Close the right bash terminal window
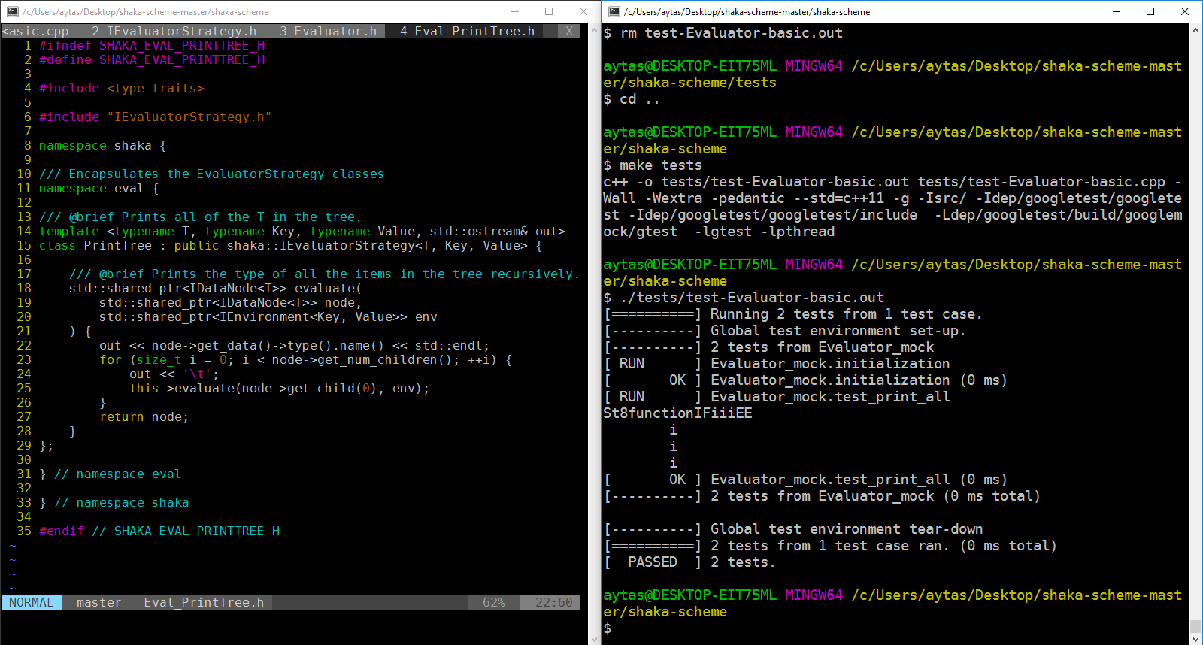The height and width of the screenshot is (645, 1203). pyautogui.click(x=1185, y=11)
